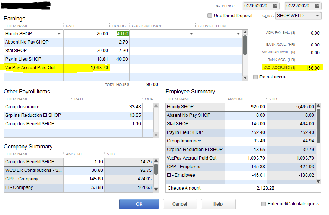Image resolution: width=329 pixels, height=215 pixels.
Task: Open the pay period end date calendar icon
Action: point(317,6)
